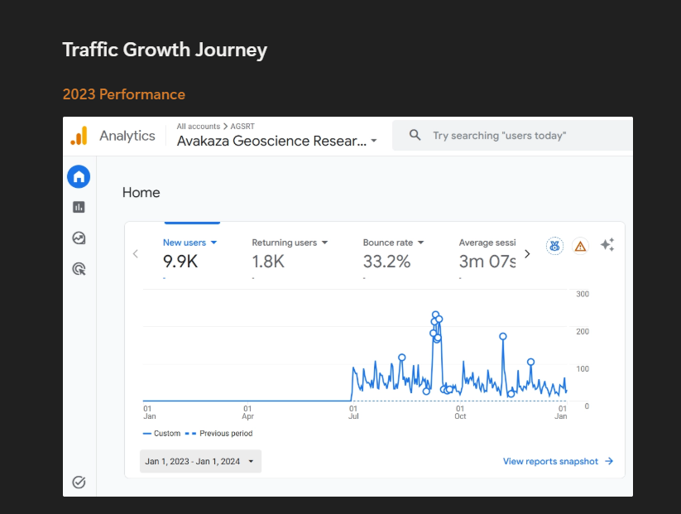Expand the Returning users metric dropdown

pyautogui.click(x=325, y=243)
